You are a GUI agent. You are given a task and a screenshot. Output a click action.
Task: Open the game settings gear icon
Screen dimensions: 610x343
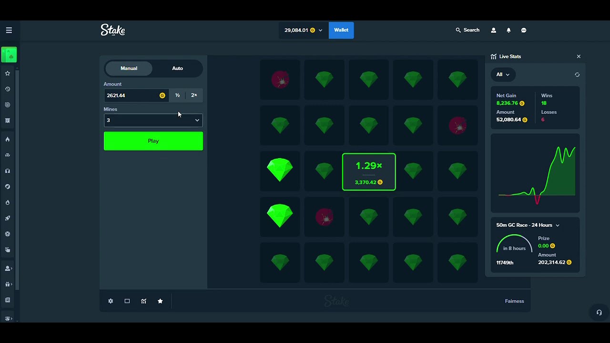(111, 301)
